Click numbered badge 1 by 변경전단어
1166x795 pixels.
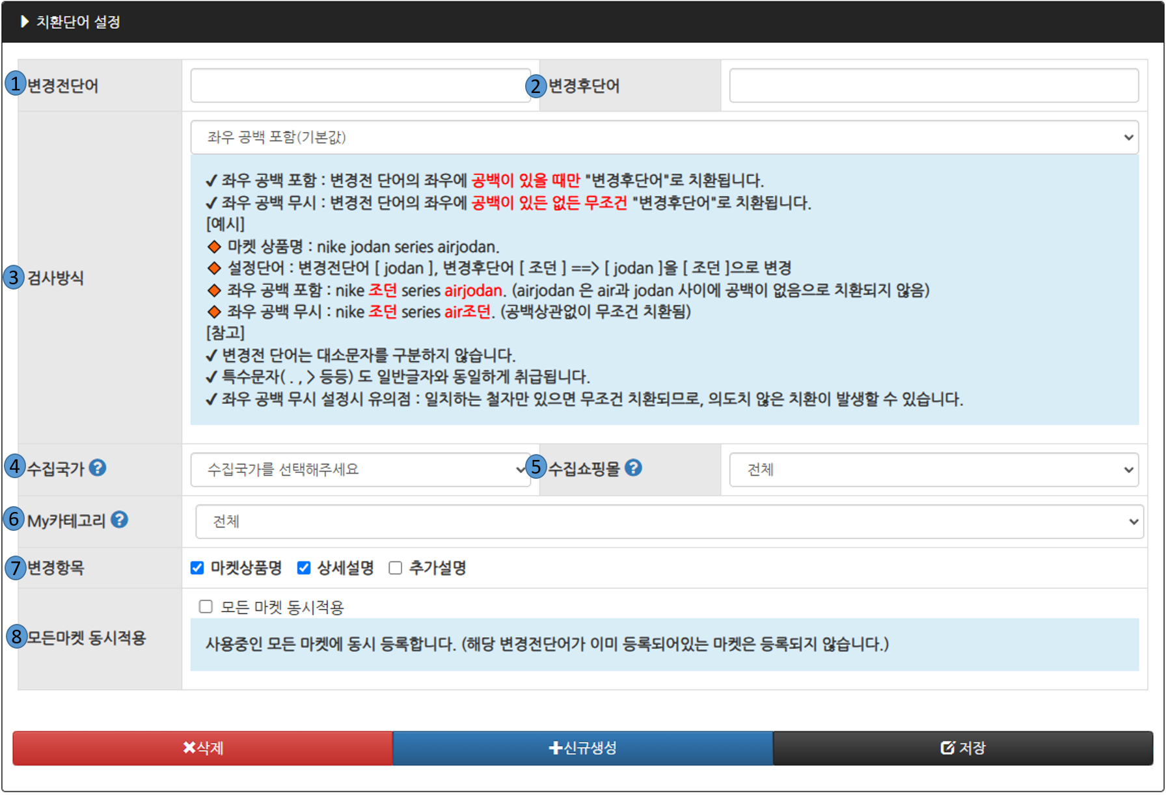pyautogui.click(x=14, y=84)
